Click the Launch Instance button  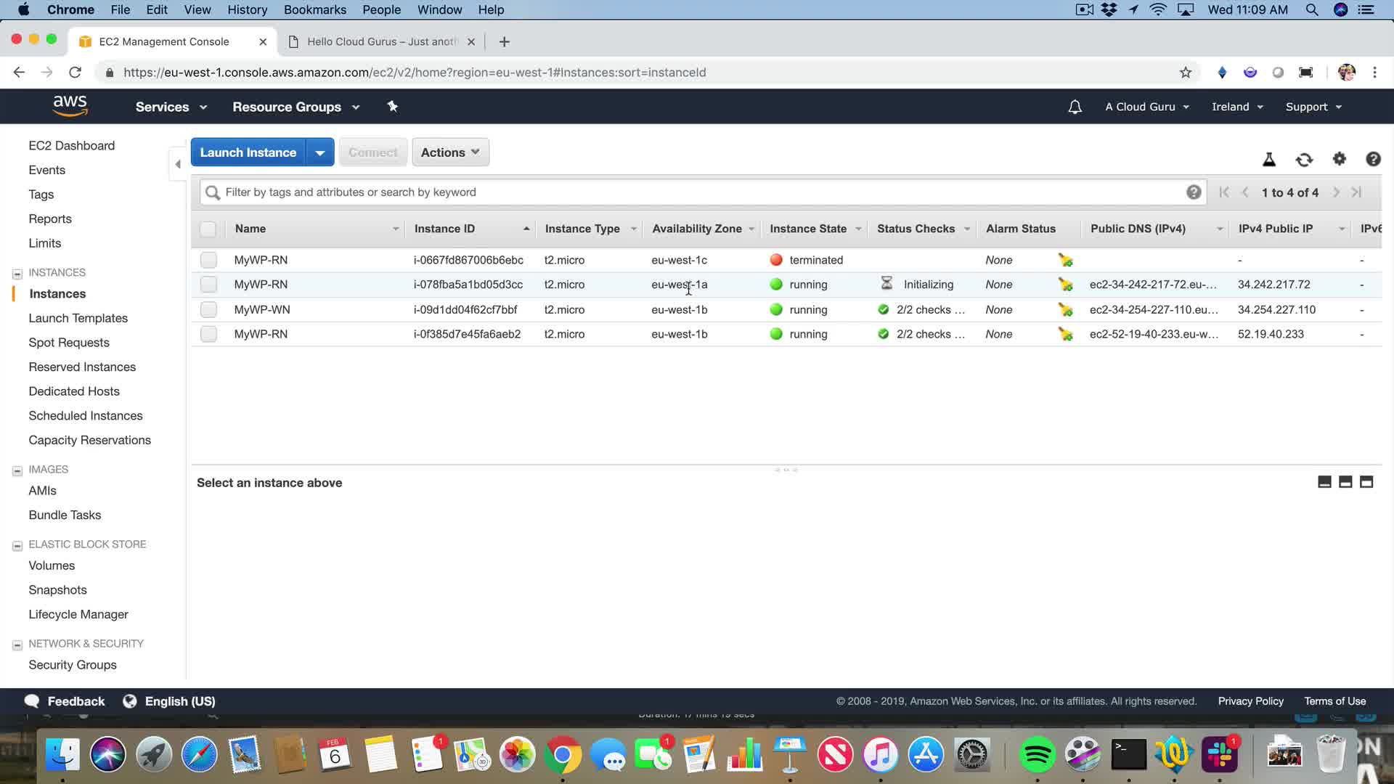[248, 152]
